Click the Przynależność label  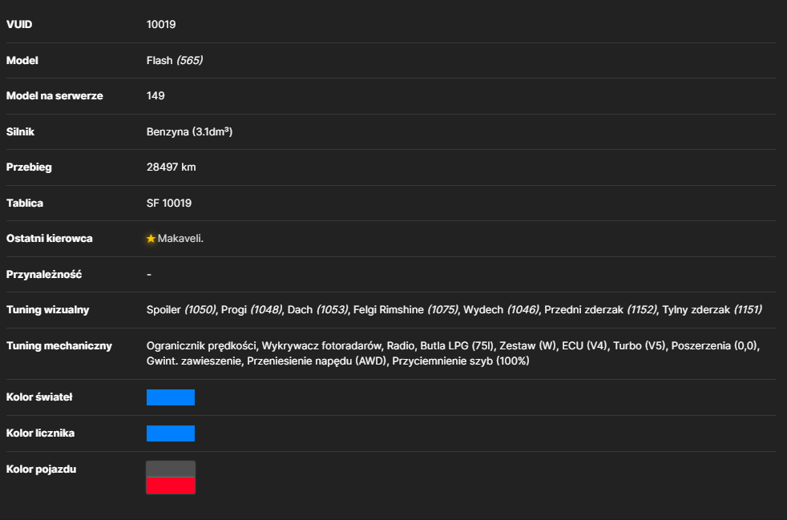pos(43,275)
